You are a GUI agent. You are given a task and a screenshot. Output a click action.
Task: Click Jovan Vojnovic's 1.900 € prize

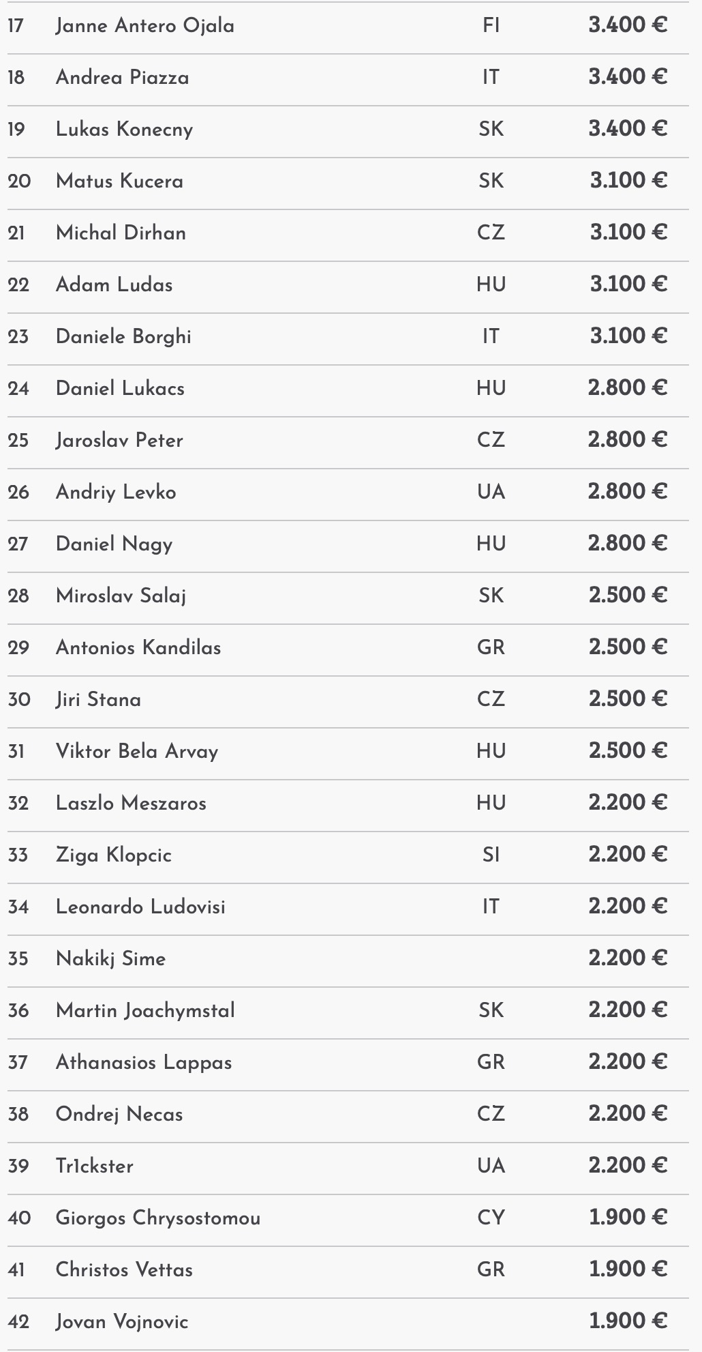(627, 1321)
